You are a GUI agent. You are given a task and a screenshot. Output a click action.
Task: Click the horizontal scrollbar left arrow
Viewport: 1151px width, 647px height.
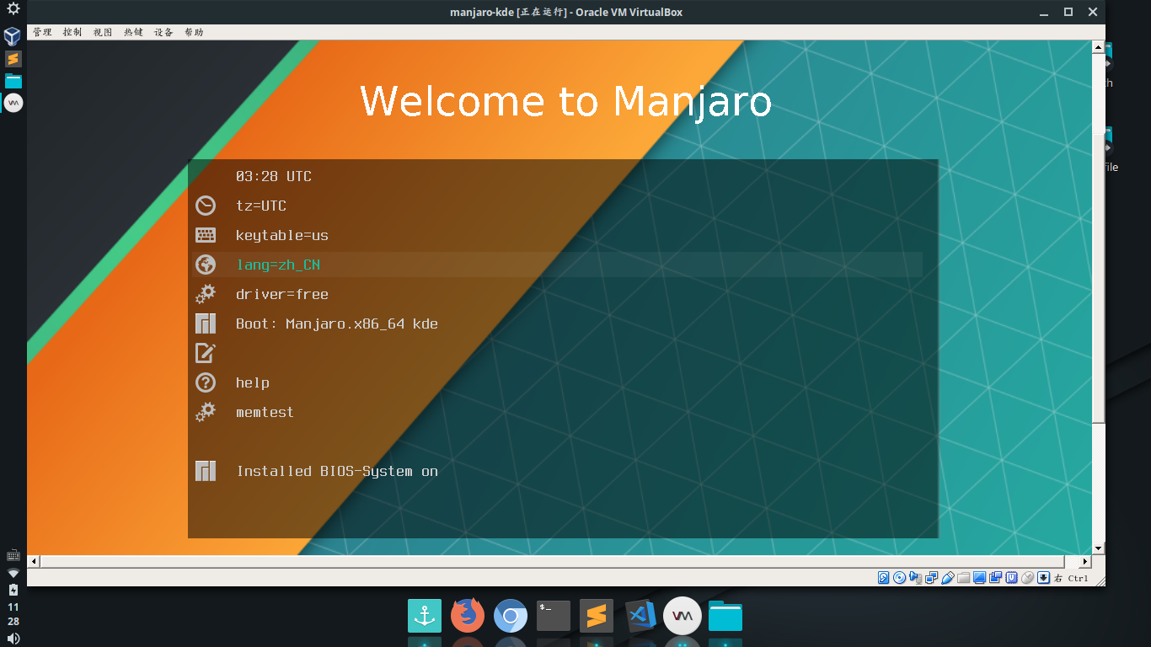pos(34,561)
